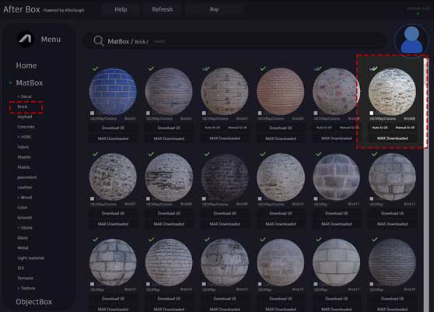Click the magnifier search icon
Screen dimensions: 434x312
tap(99, 41)
